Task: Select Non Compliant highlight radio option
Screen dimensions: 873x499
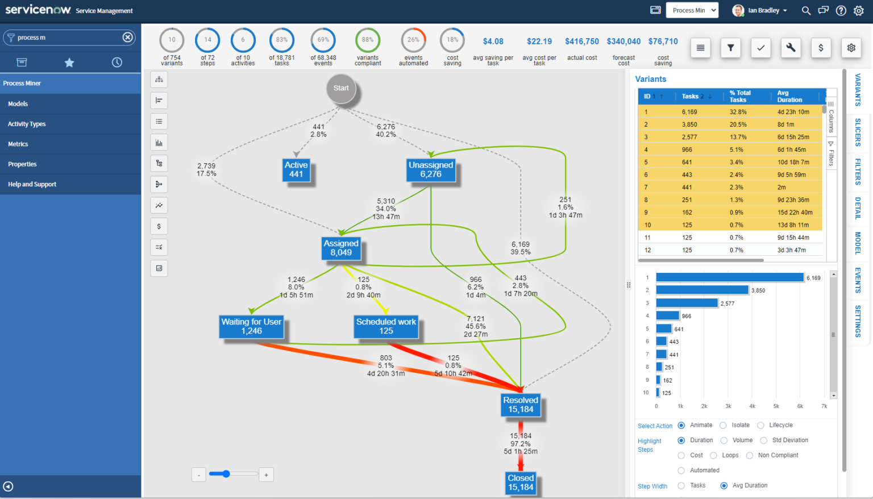Action: (x=749, y=455)
